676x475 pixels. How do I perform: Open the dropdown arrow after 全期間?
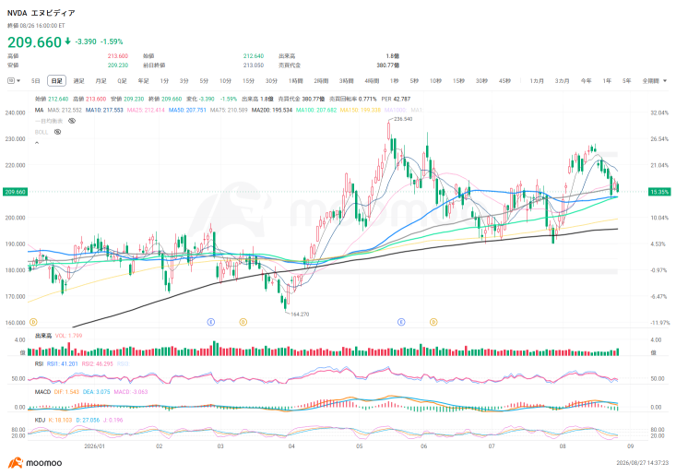(665, 80)
